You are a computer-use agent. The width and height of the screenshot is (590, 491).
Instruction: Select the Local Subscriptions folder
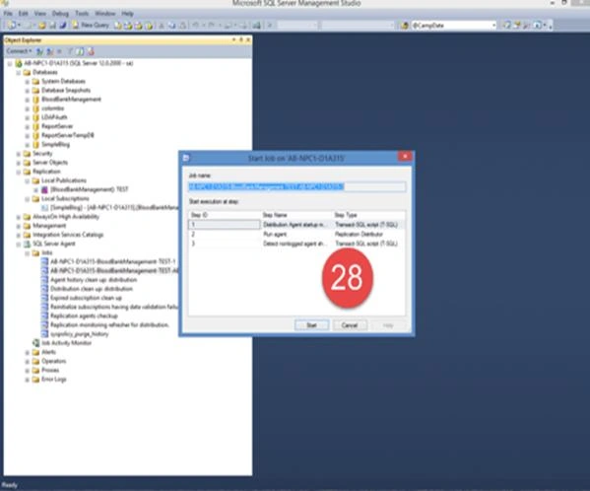[65, 198]
